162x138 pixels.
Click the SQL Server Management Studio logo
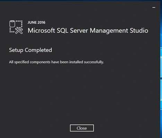(x=16, y=27)
